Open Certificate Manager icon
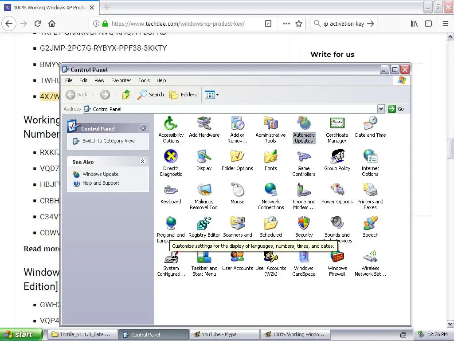Viewport: 454px width, 341px height. tap(337, 130)
